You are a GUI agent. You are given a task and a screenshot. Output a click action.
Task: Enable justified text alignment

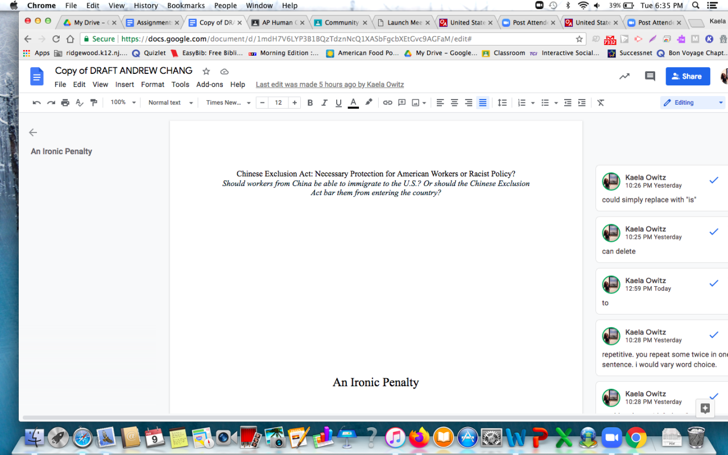(x=483, y=103)
